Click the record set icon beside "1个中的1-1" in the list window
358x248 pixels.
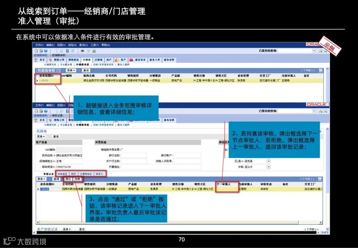coord(321,70)
